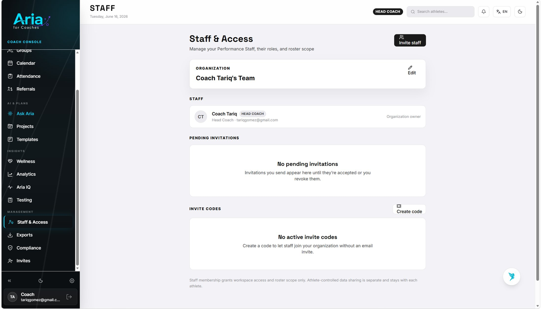Click the Ask Aria sparkle icon
The width and height of the screenshot is (541, 309).
10,114
